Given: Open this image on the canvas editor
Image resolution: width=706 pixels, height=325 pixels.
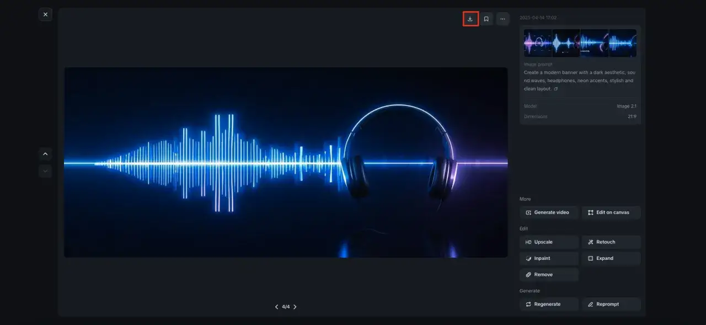Looking at the screenshot, I should pos(611,212).
